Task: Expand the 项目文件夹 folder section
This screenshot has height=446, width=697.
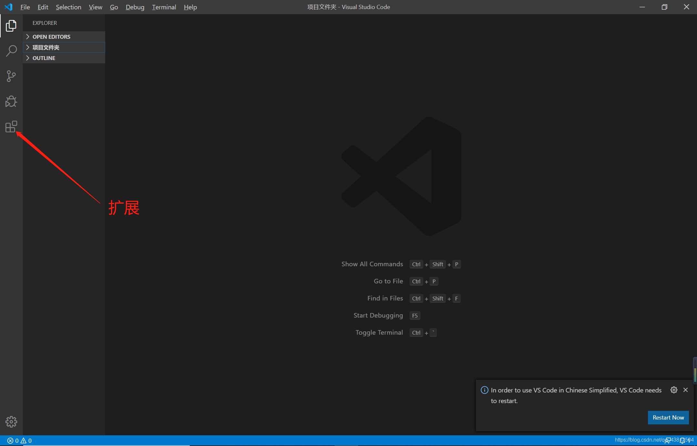Action: click(x=64, y=47)
